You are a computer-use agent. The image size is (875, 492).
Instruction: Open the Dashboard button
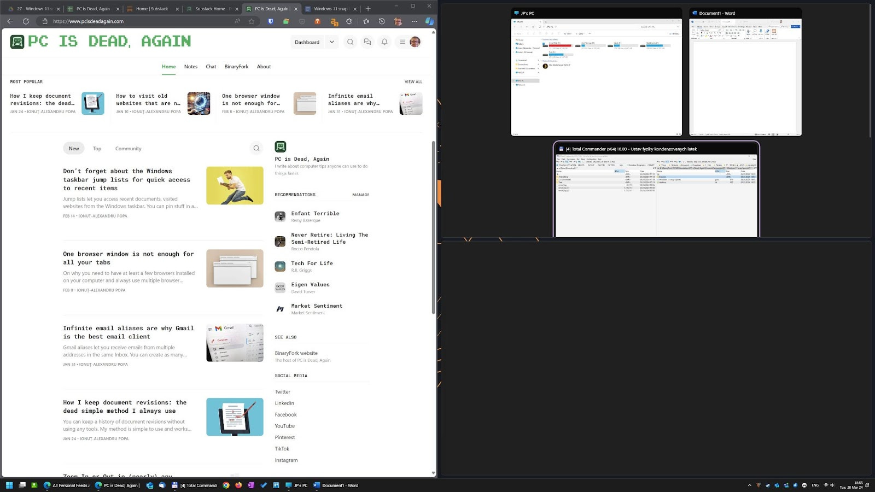pos(307,42)
